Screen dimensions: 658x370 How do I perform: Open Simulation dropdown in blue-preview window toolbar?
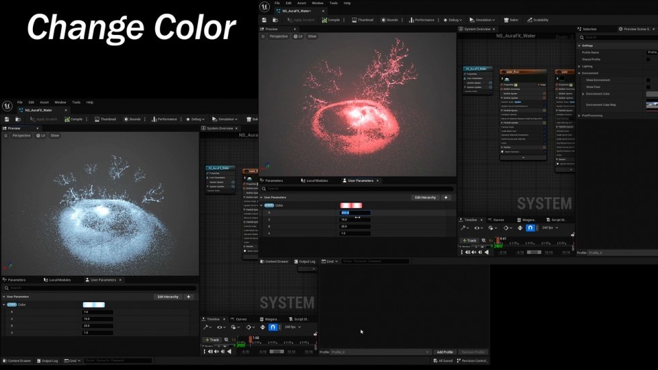click(225, 119)
